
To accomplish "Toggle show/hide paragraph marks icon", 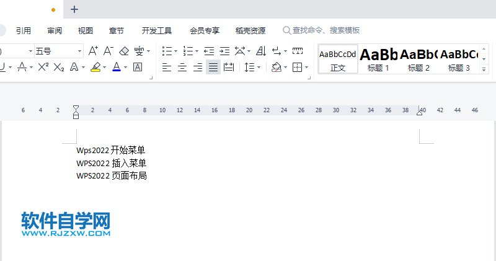I will point(277,51).
